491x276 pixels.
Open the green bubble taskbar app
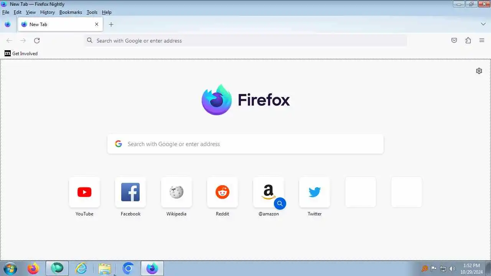point(57,269)
